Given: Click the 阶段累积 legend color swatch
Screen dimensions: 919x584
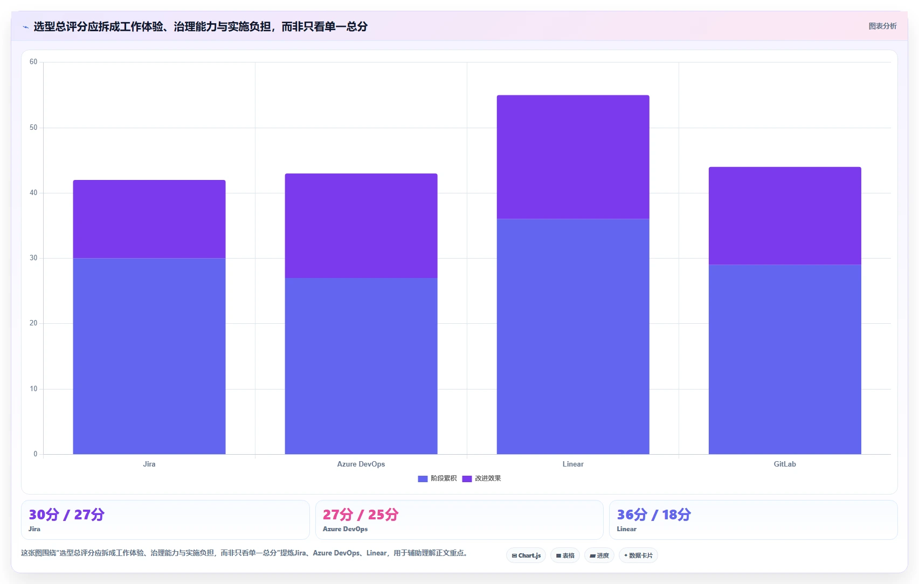Looking at the screenshot, I should [x=423, y=478].
